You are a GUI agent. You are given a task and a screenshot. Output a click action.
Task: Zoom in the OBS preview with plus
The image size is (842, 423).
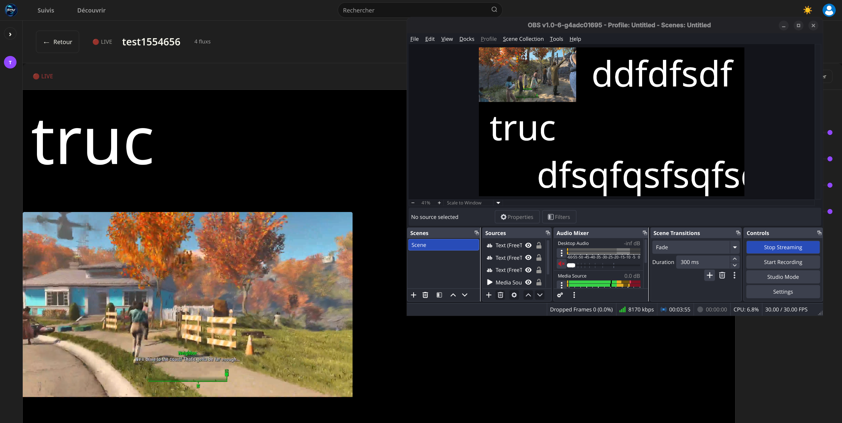pos(439,203)
